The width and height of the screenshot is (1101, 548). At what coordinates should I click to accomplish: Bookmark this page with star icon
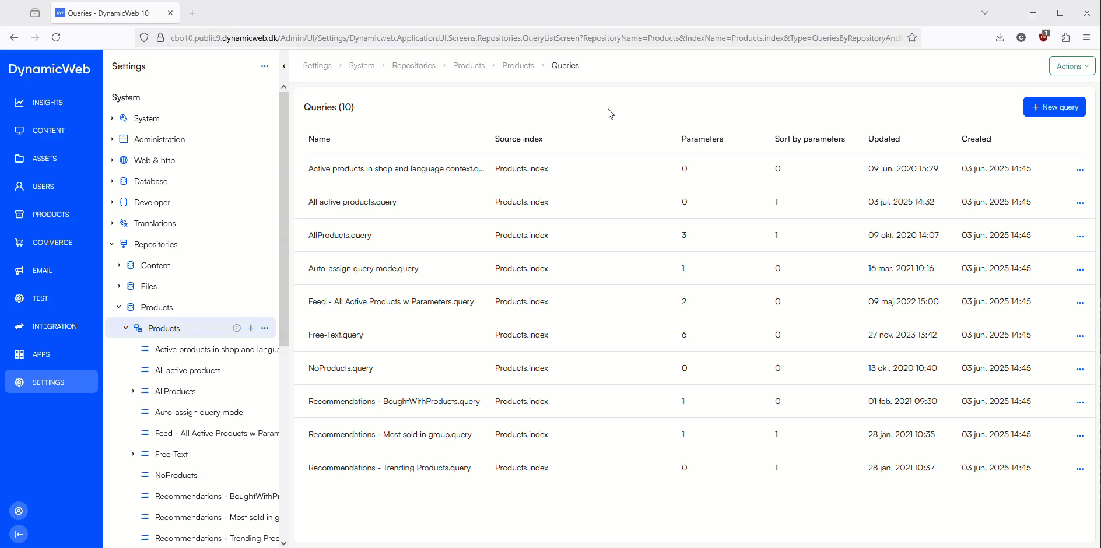pyautogui.click(x=912, y=38)
